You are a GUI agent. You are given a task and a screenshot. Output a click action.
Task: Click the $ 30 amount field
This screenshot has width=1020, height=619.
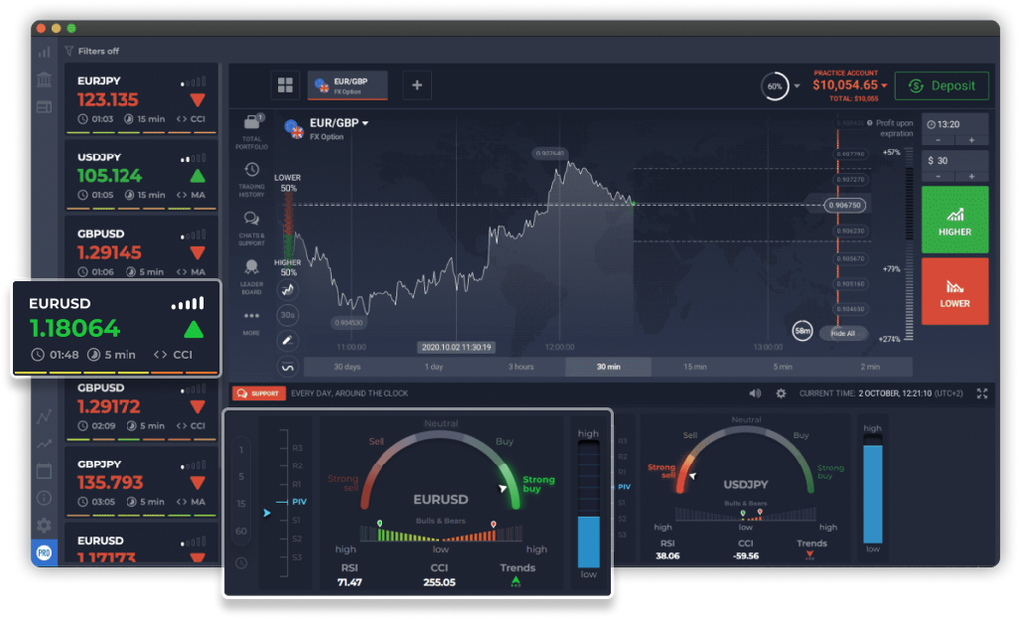tap(955, 161)
